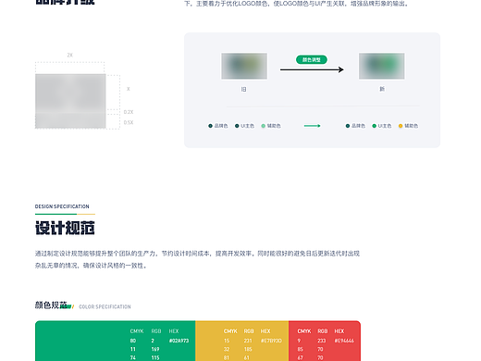Click the new 品牌色 dot in right legend
Screen dimensions: 481x361
[x=348, y=126]
